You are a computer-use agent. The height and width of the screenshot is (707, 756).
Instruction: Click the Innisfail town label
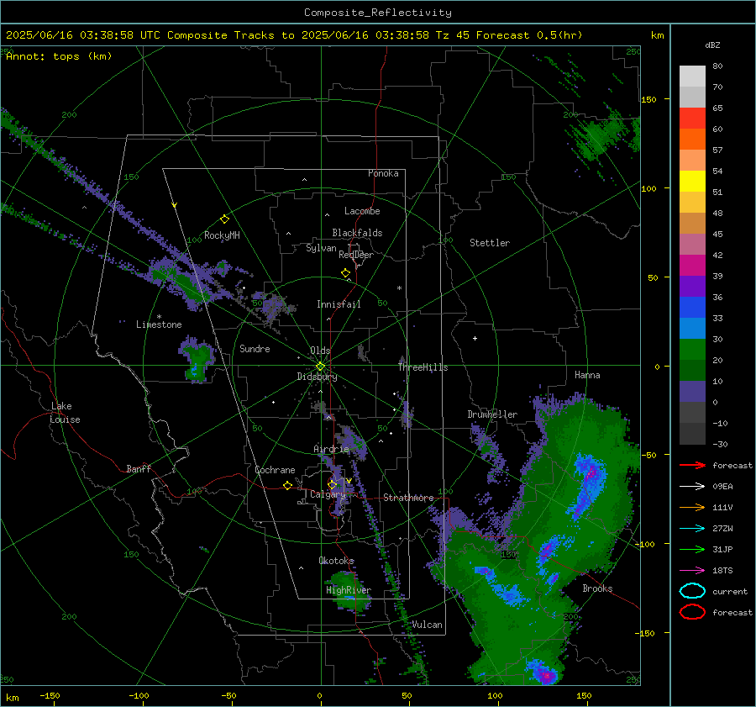click(339, 304)
